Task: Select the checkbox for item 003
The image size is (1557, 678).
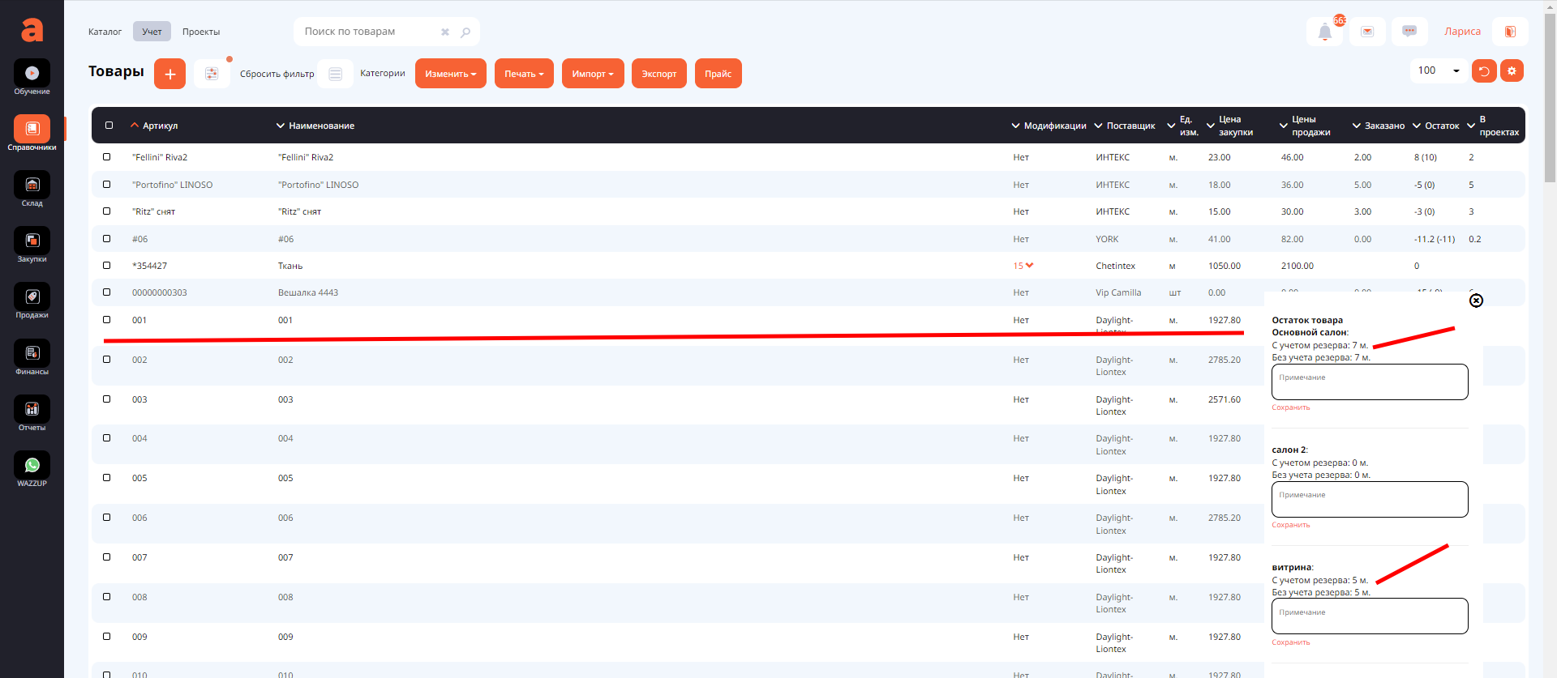Action: point(107,399)
